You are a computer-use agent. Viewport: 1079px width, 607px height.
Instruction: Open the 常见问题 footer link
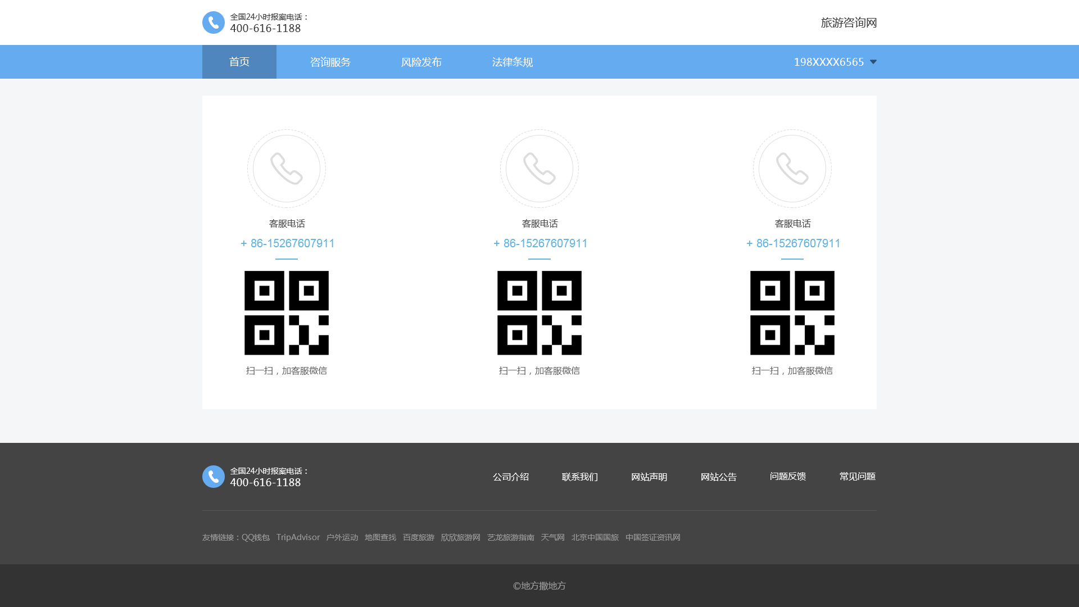[858, 477]
